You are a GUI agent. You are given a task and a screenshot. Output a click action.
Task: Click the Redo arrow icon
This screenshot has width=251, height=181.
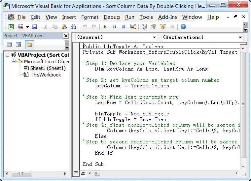point(94,27)
